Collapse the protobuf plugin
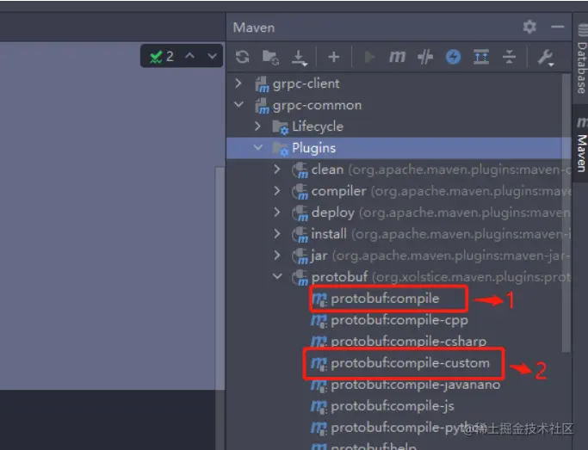The width and height of the screenshot is (588, 450). point(277,276)
